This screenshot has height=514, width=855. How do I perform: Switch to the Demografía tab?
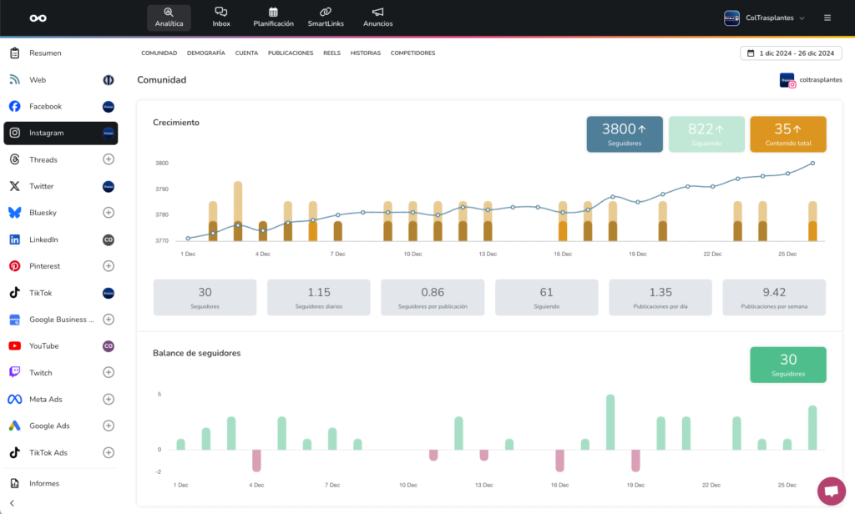(x=205, y=53)
